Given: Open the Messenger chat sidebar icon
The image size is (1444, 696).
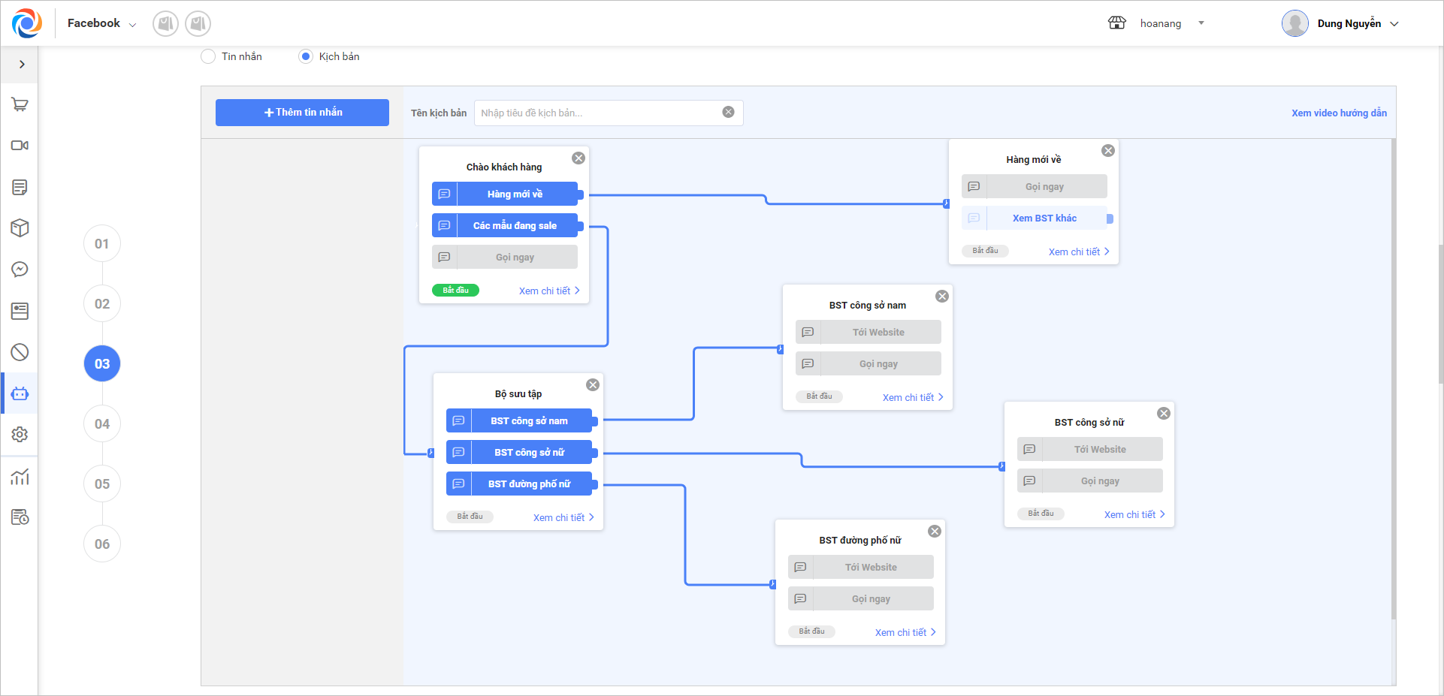Looking at the screenshot, I should (x=20, y=270).
